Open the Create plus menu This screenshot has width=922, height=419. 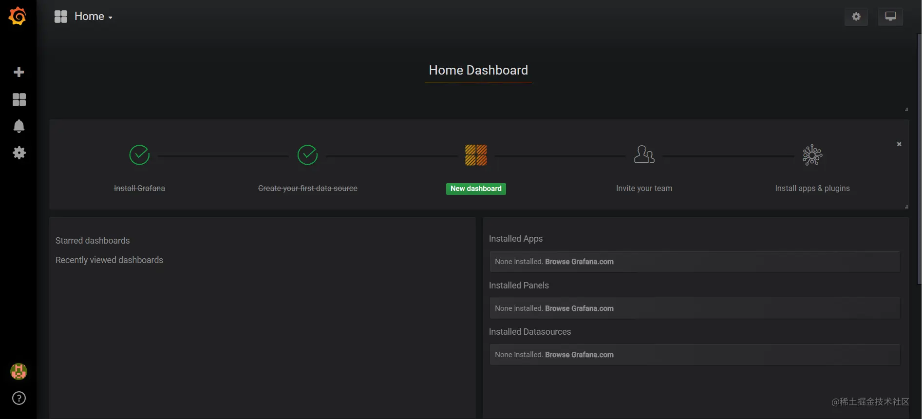(x=19, y=72)
